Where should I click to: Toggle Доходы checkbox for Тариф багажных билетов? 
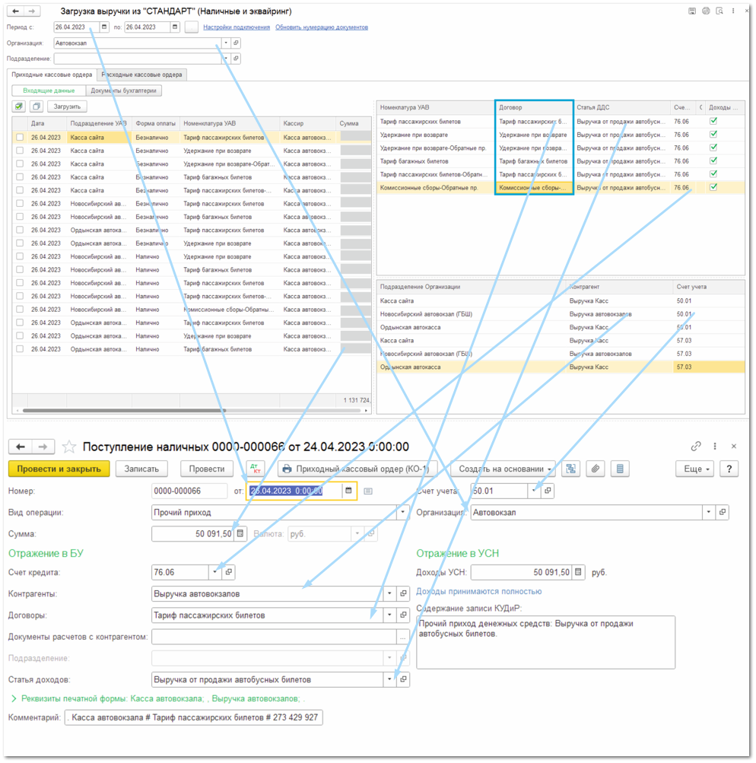point(713,161)
